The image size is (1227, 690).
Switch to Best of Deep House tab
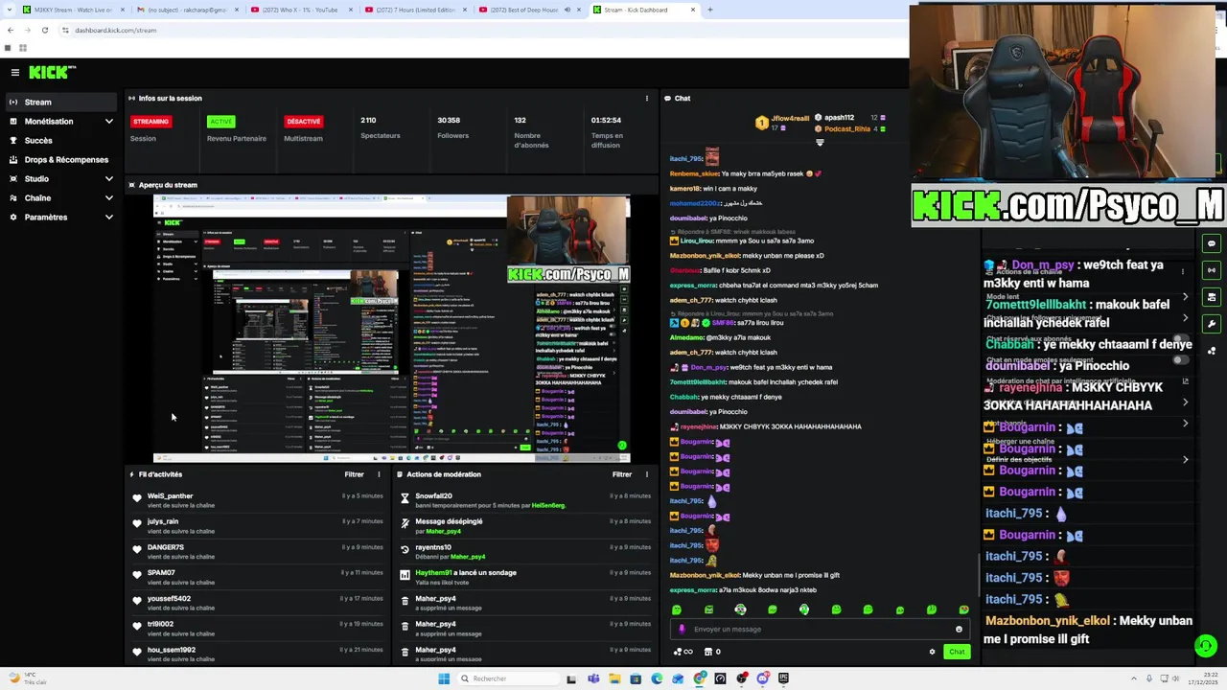pyautogui.click(x=522, y=10)
